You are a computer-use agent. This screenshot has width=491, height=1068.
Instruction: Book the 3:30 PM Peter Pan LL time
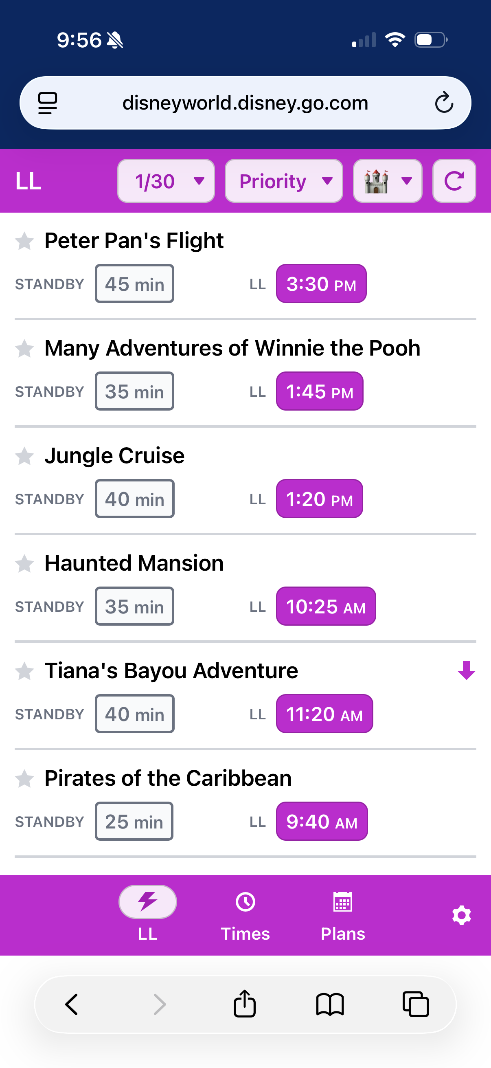point(321,284)
